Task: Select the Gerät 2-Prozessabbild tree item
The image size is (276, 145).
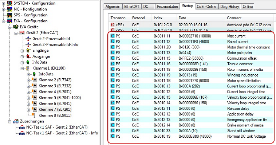Action: (x=51, y=39)
